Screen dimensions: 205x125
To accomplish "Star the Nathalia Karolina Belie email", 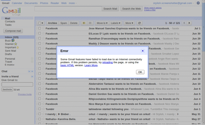I will [x=43, y=119].
